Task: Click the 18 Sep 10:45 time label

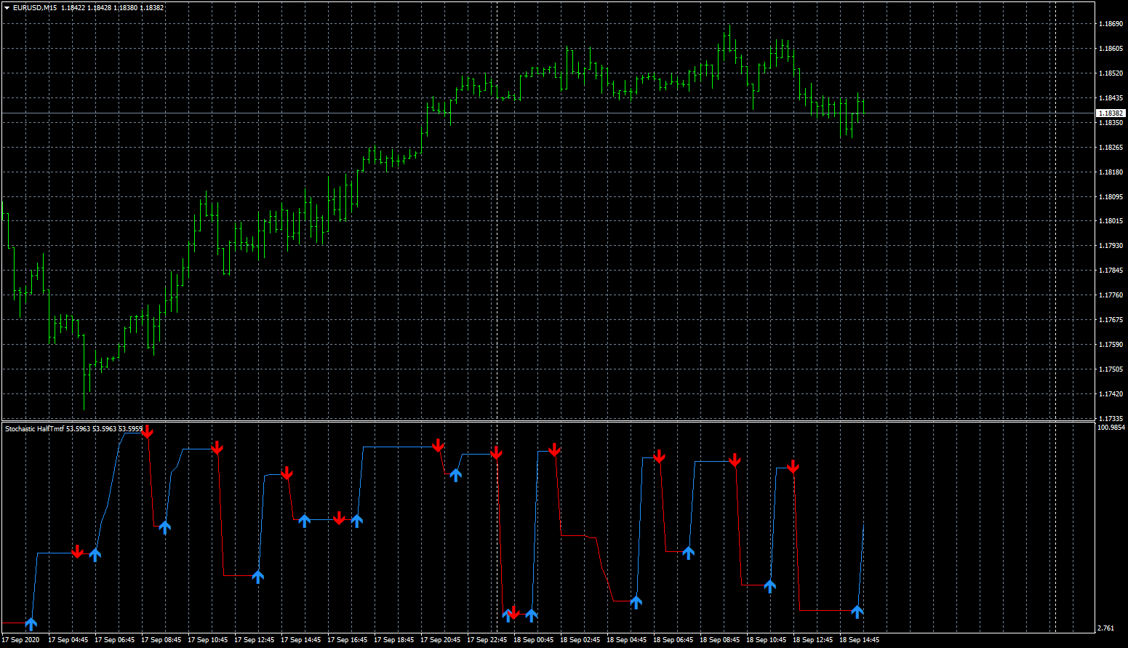Action: 766,640
